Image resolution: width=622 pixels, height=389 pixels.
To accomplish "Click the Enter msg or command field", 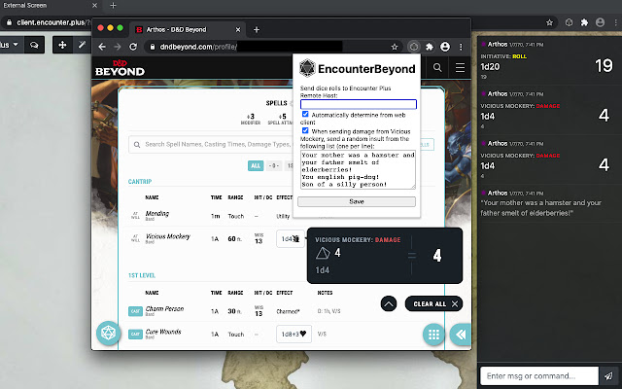I will tap(539, 375).
